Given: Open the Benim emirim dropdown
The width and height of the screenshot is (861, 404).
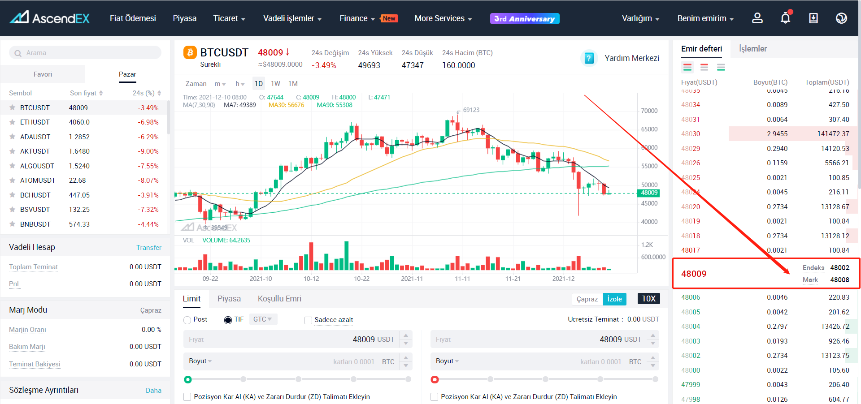Looking at the screenshot, I should [x=705, y=18].
